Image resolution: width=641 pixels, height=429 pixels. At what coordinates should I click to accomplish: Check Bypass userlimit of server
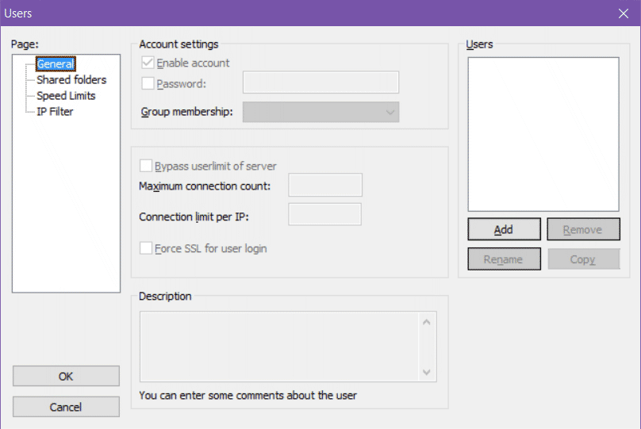pyautogui.click(x=146, y=166)
